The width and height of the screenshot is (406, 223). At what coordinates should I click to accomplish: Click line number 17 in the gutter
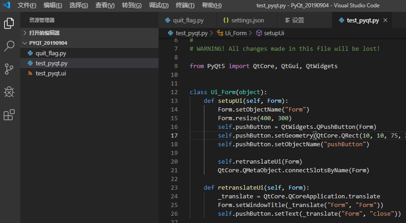click(x=174, y=136)
